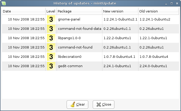Screen dimensions: 181x111
Task: Click the broom icon on Clear button
Action: click(73, 105)
